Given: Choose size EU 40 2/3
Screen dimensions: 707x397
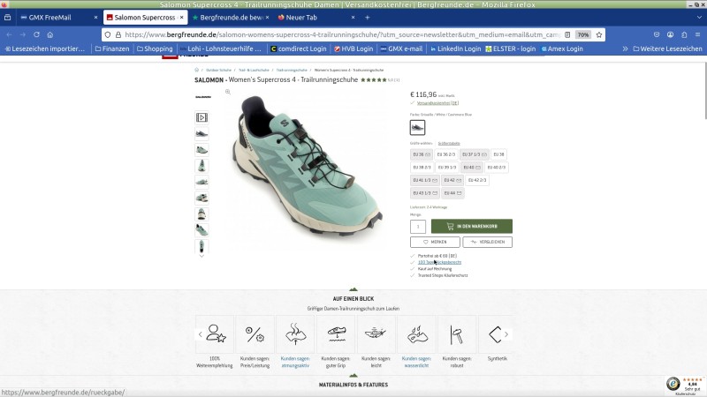Looking at the screenshot, I should coord(497,167).
